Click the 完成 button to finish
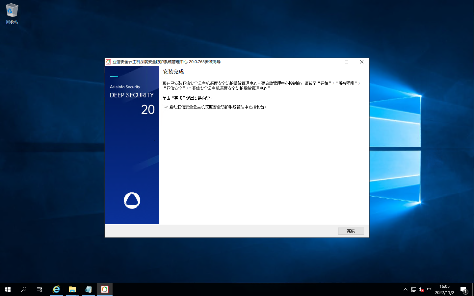 pos(351,231)
